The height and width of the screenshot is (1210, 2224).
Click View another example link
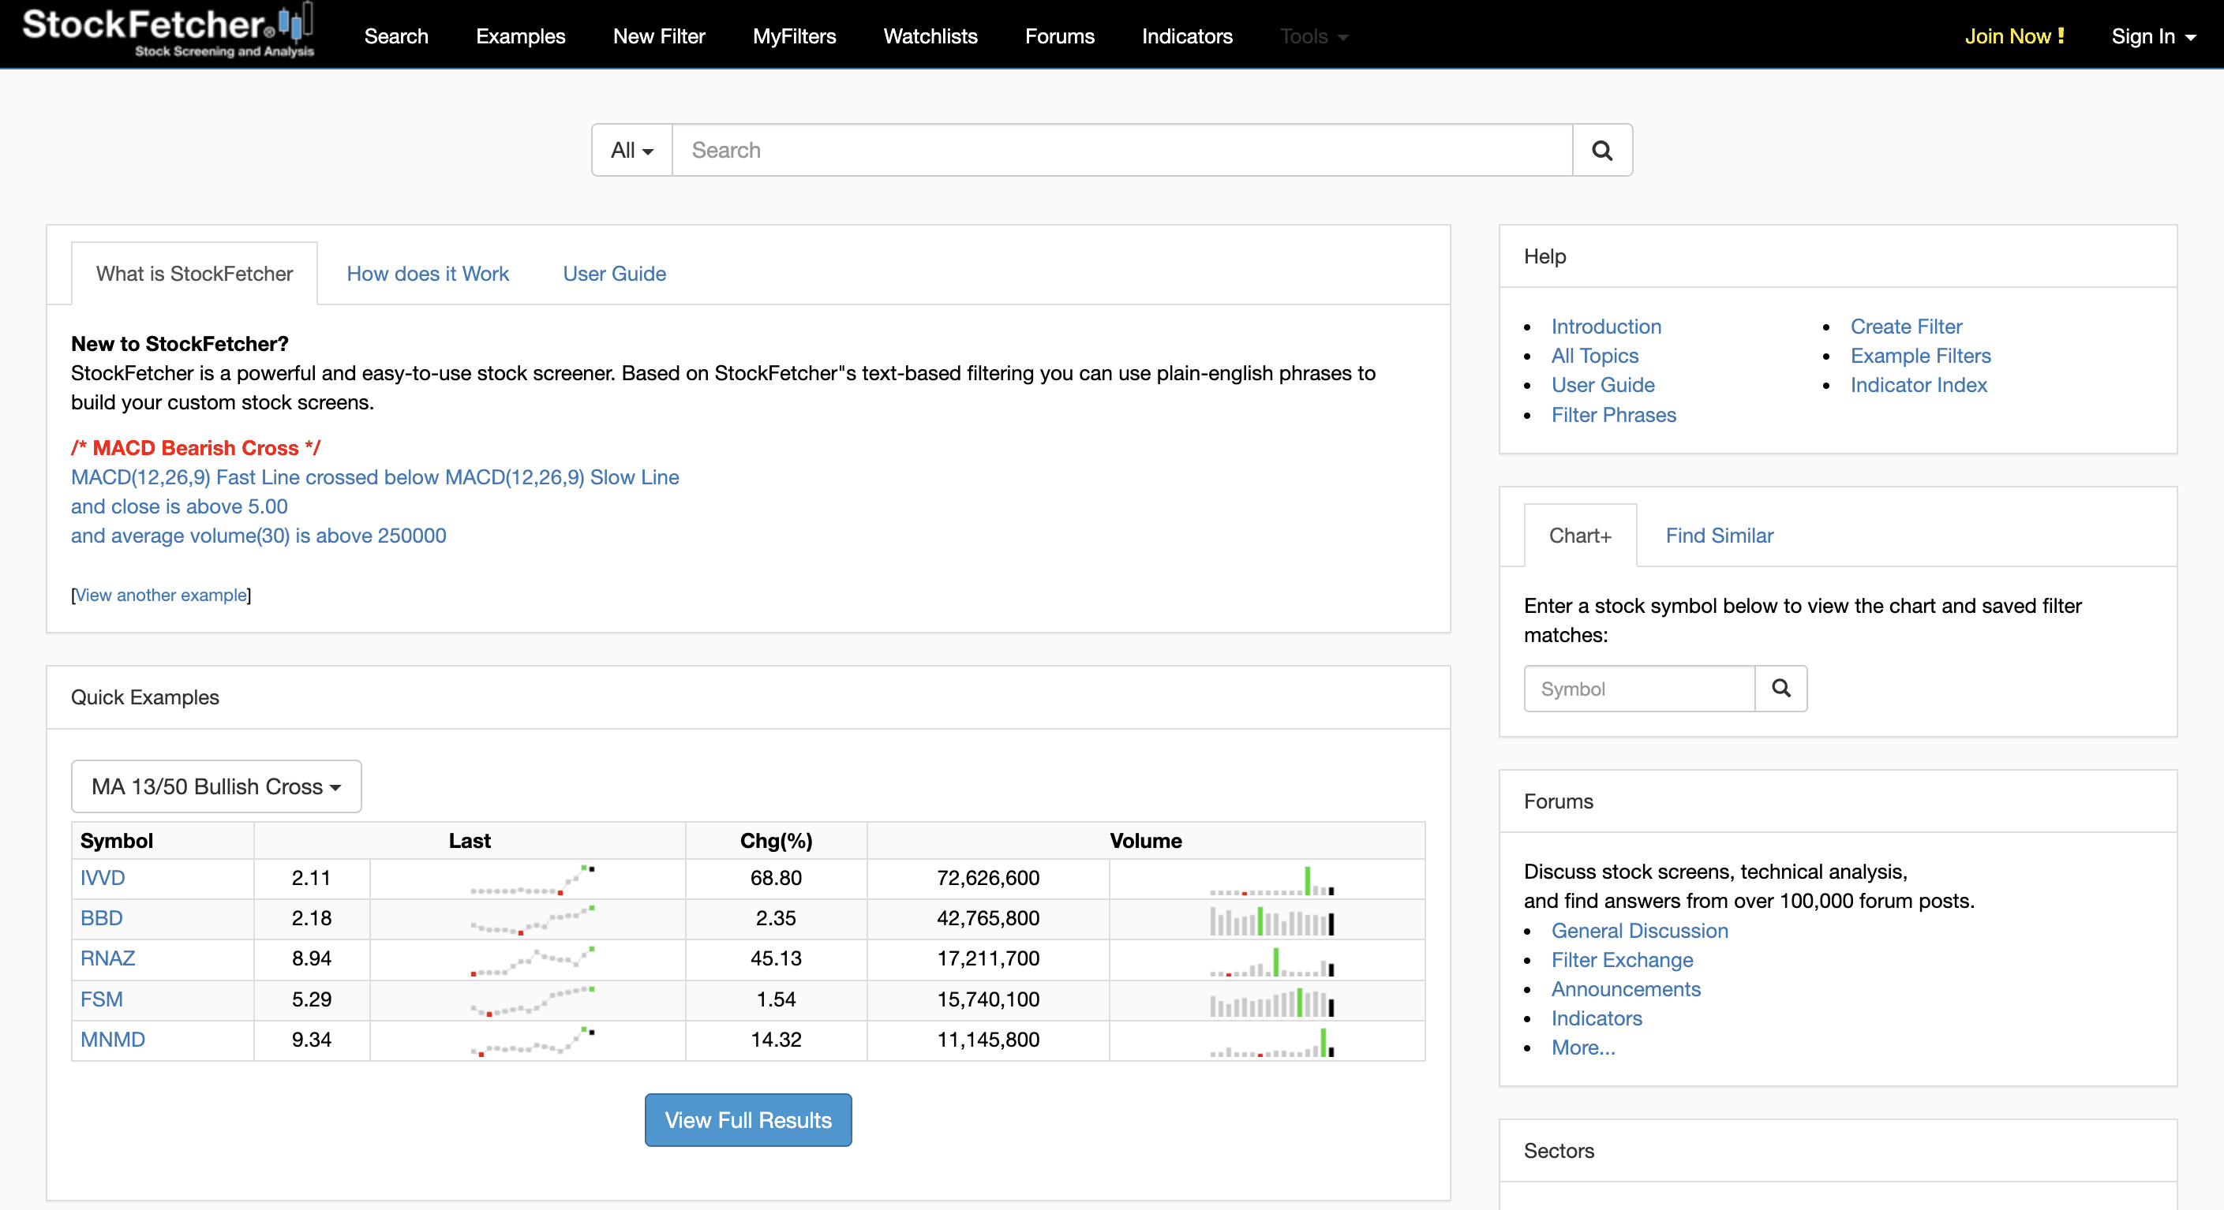click(162, 595)
